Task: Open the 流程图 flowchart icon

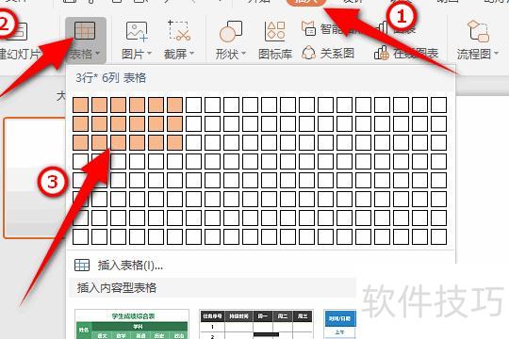Action: tap(478, 31)
